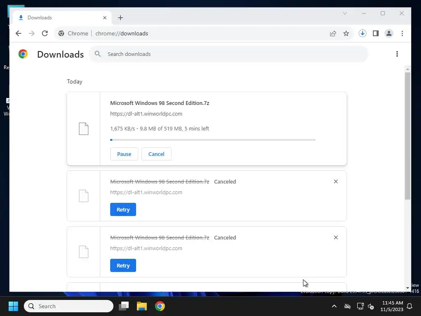Click file icon of the downloading item

point(83,129)
